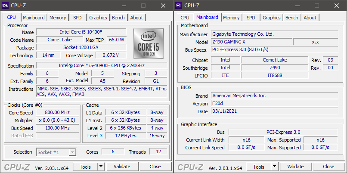The image size is (347, 173).
Task: Open Graphics tab in right CPU-Z window
Action: coord(272,18)
